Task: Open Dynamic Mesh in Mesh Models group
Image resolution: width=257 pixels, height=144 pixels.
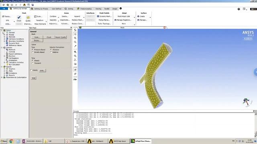Action: [x=104, y=16]
